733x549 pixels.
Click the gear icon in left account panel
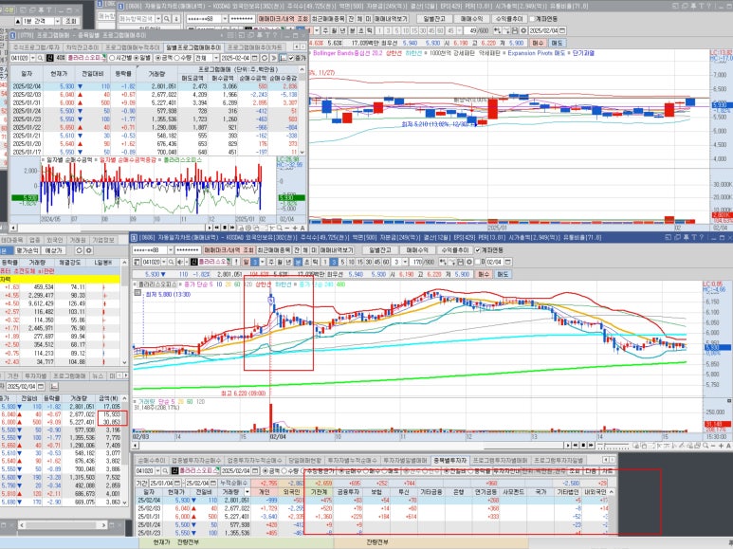(89, 250)
